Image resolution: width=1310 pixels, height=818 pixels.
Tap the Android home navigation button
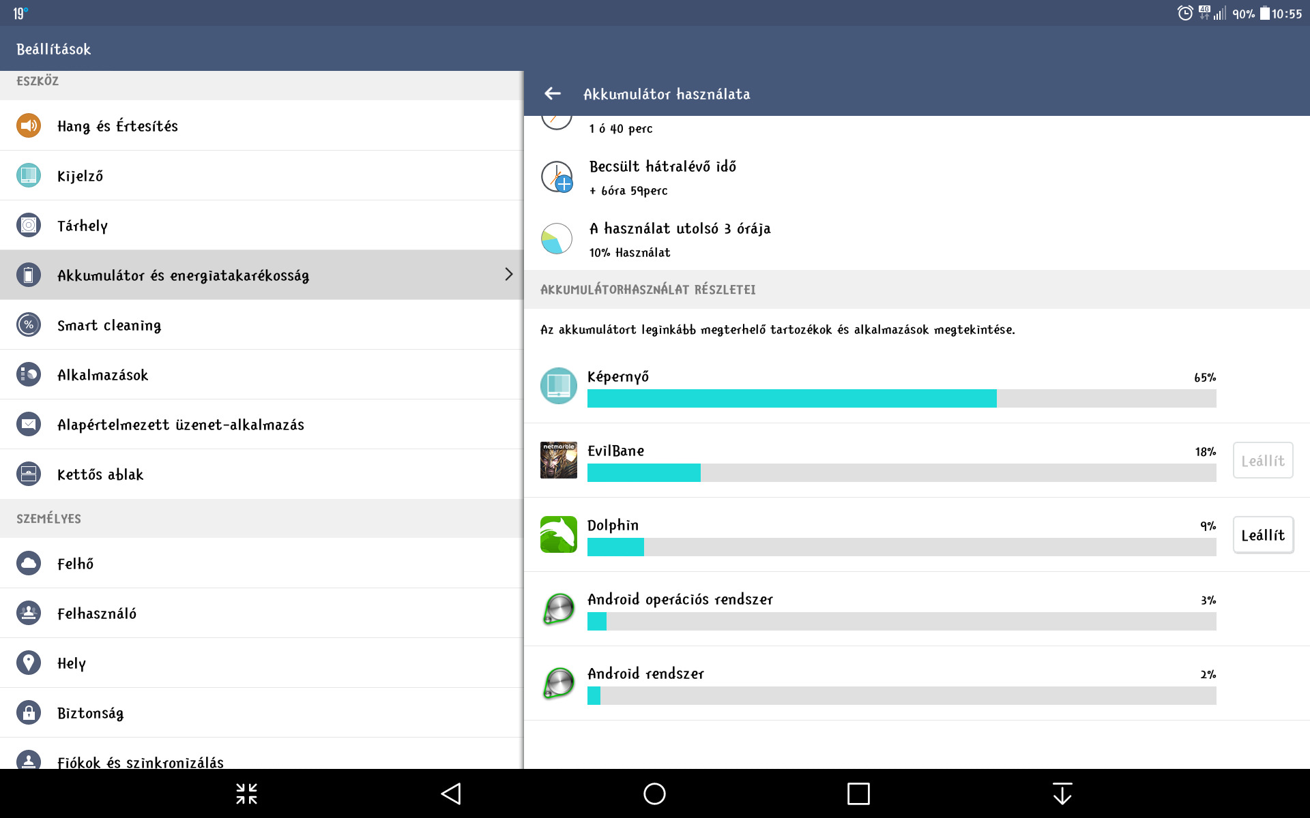[654, 793]
